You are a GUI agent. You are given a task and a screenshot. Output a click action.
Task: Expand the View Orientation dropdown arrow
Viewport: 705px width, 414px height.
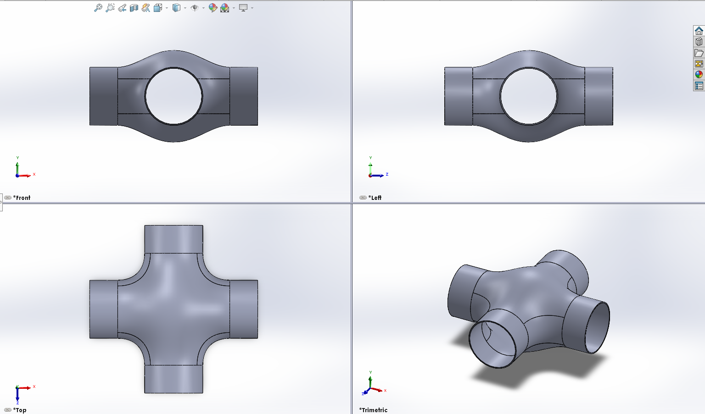pos(167,8)
